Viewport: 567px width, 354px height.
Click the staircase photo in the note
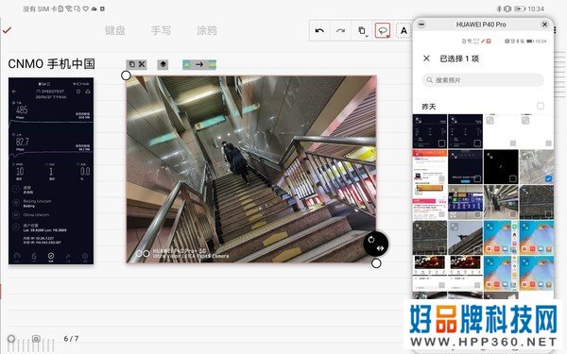pyautogui.click(x=251, y=169)
